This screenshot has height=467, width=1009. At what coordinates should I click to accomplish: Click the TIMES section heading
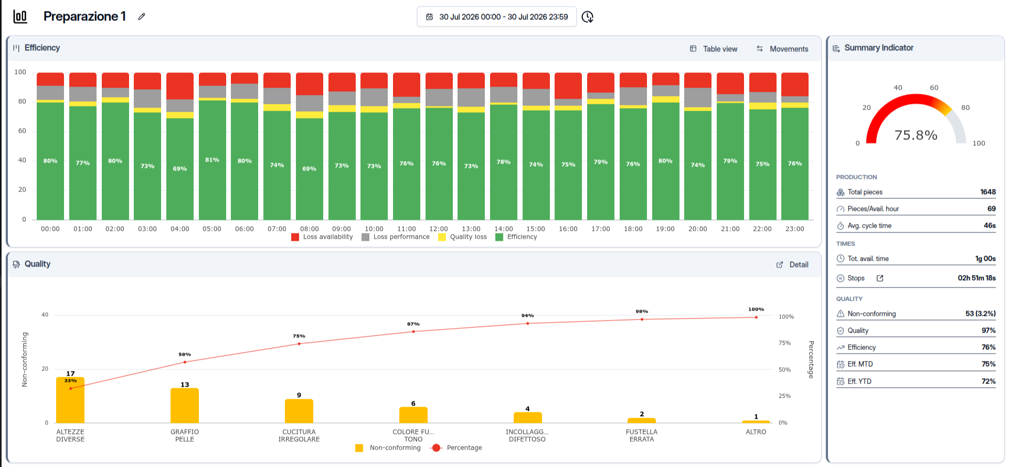coord(846,244)
